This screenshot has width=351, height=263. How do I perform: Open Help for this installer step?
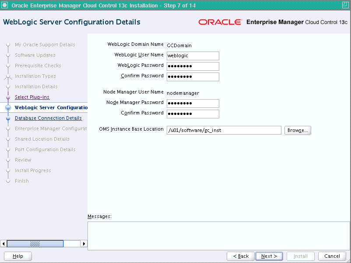pos(18,256)
